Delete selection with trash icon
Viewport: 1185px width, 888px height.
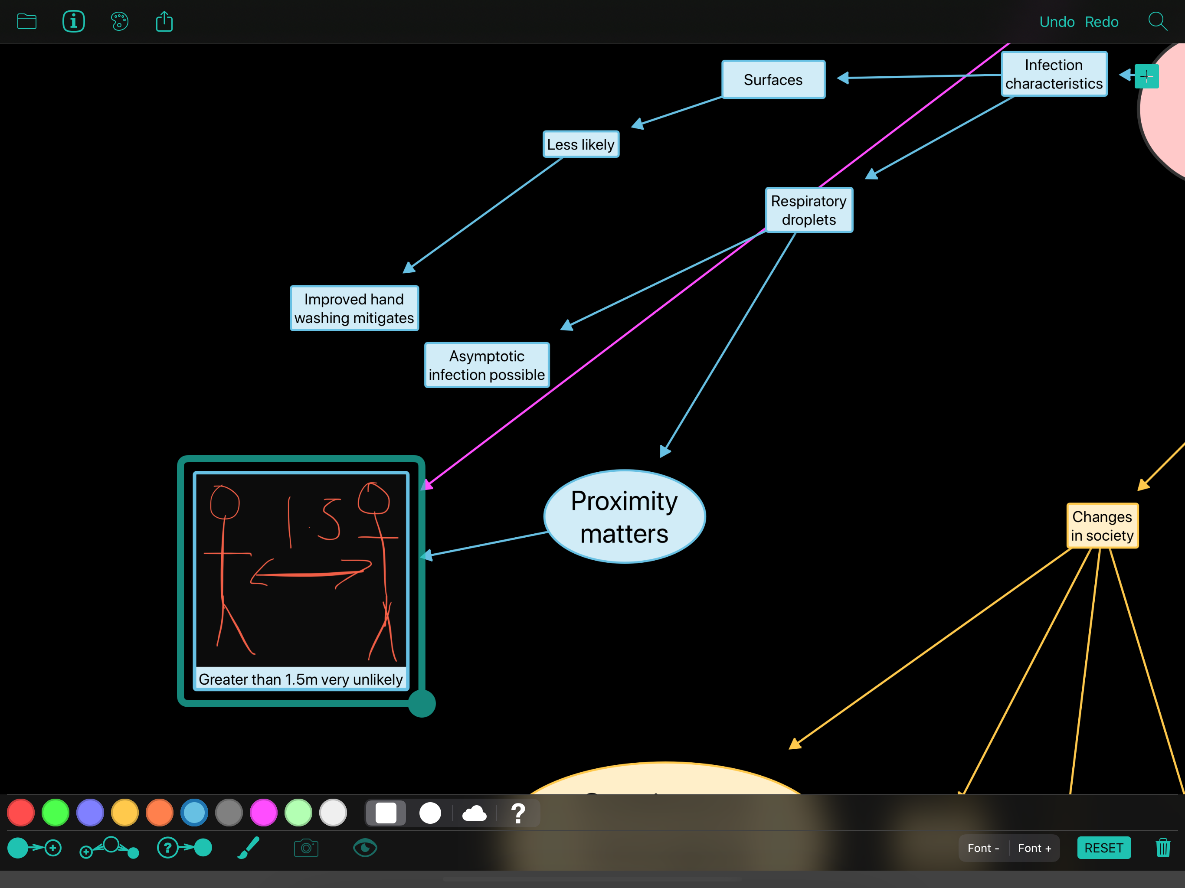pos(1162,848)
